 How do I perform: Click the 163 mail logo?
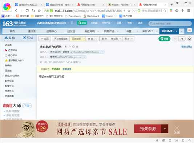tap(14, 24)
